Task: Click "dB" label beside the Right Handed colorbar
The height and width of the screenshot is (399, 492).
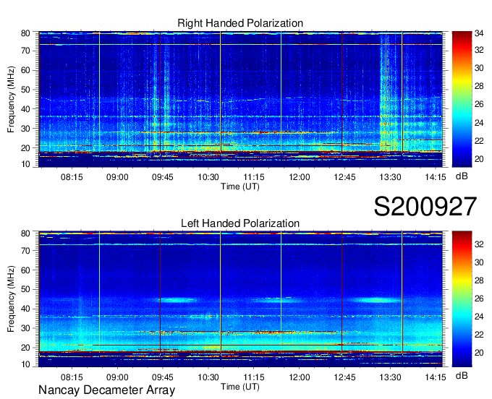Action: click(x=462, y=176)
